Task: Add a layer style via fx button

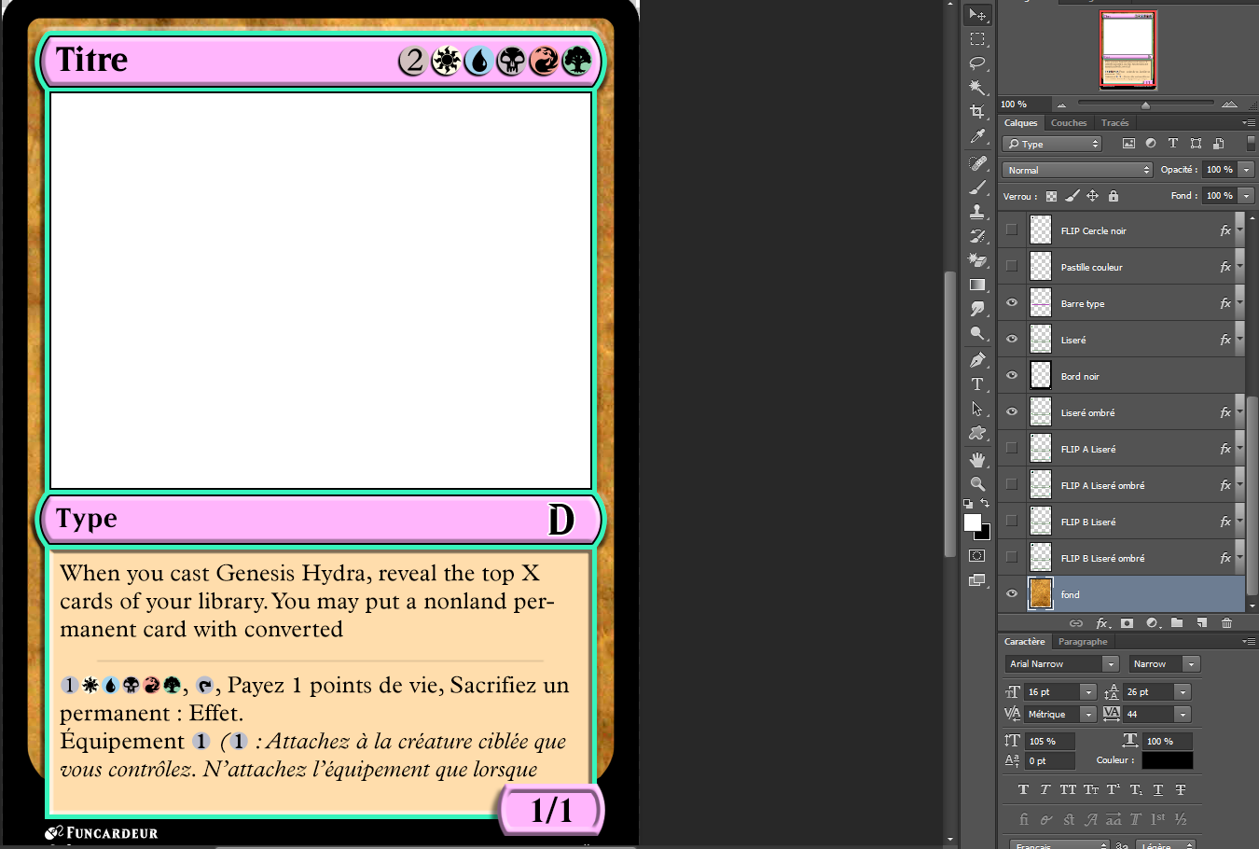Action: point(1102,623)
